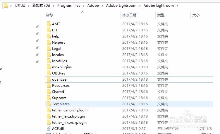Select the AMT folder name

[56, 24]
